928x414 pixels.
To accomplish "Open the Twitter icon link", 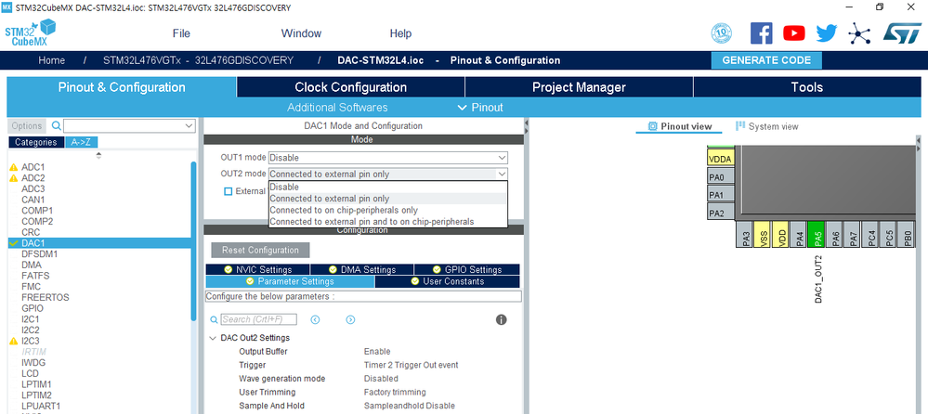I will point(826,33).
